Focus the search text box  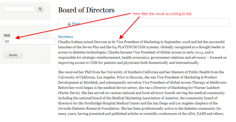click(x=19, y=9)
